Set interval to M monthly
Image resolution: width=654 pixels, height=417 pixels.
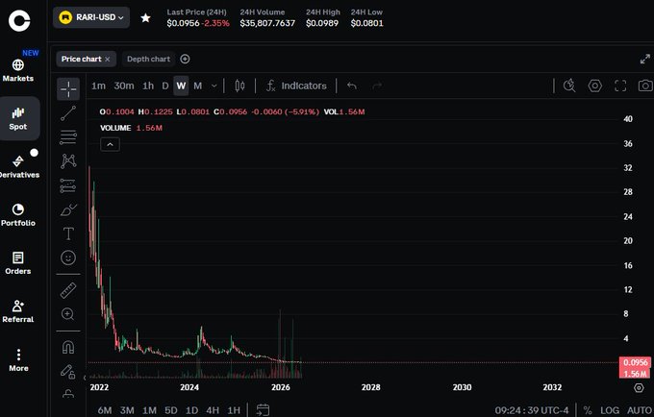pos(198,86)
